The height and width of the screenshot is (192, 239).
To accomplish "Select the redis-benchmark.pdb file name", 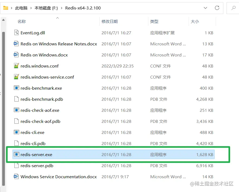I will click(x=42, y=99).
